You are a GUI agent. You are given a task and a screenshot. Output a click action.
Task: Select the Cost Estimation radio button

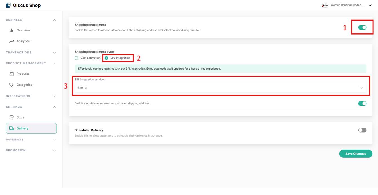point(76,58)
